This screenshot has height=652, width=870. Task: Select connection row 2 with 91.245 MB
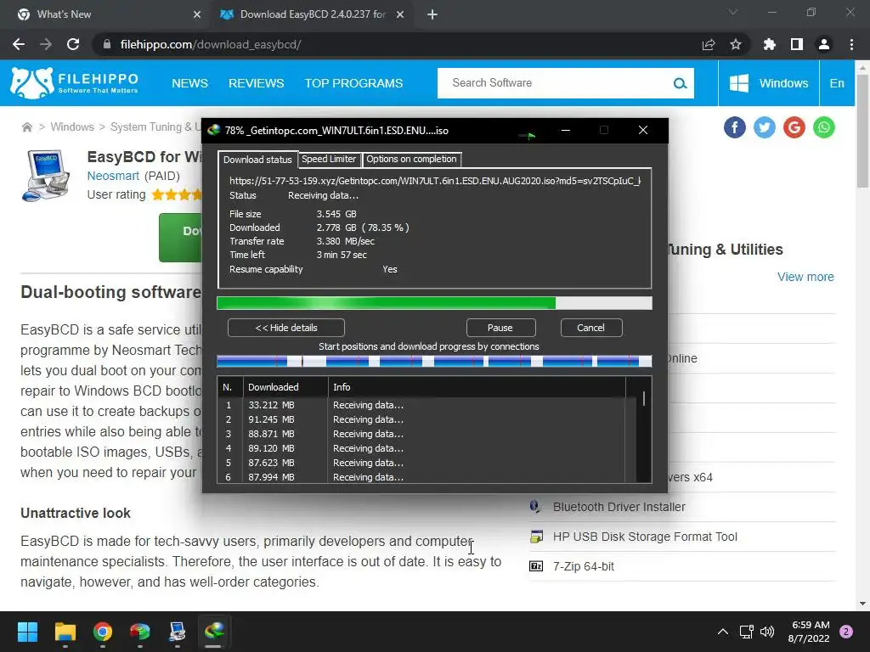click(422, 419)
